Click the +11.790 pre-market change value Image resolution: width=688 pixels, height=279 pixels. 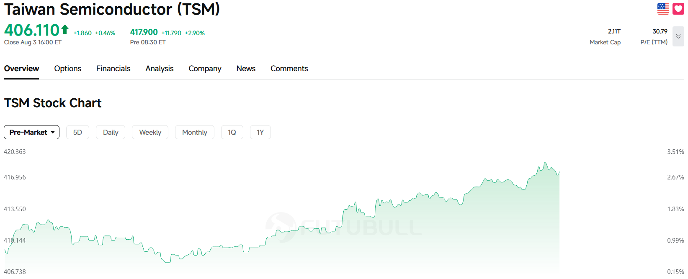click(x=171, y=33)
